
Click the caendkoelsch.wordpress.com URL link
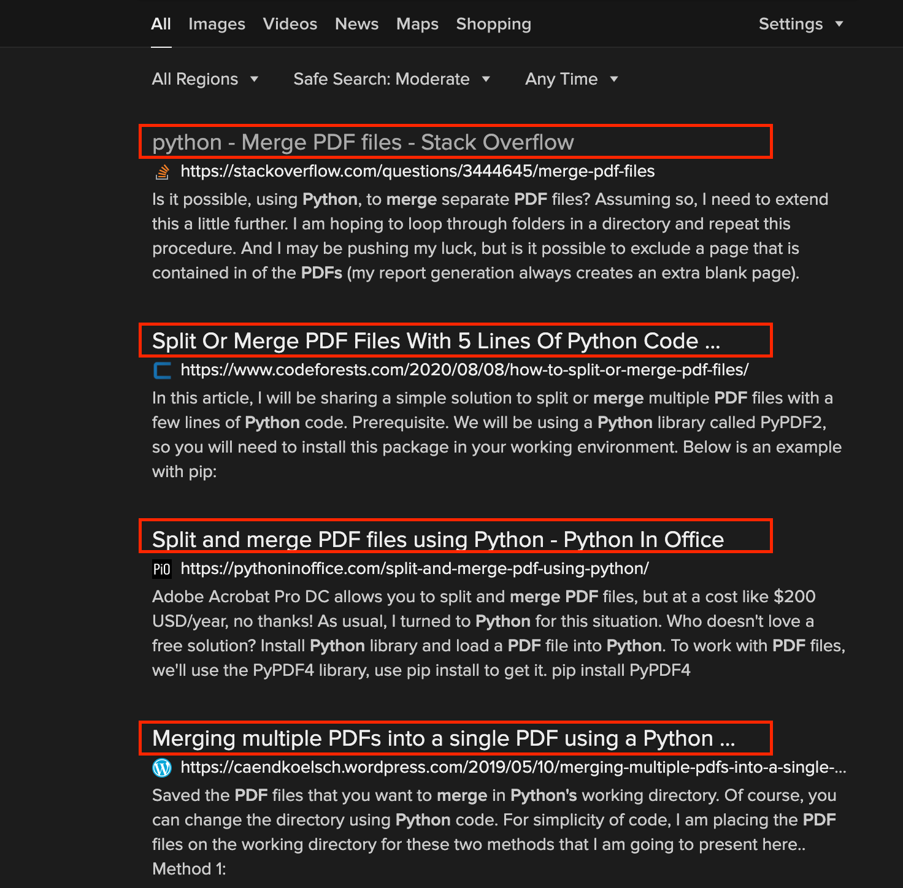[x=513, y=767]
